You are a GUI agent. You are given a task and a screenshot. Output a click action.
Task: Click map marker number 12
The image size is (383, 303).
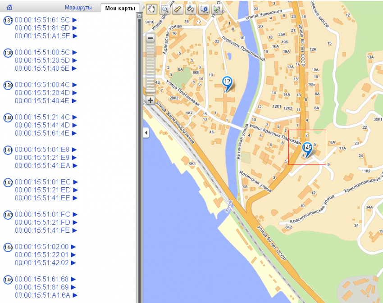pos(227,82)
